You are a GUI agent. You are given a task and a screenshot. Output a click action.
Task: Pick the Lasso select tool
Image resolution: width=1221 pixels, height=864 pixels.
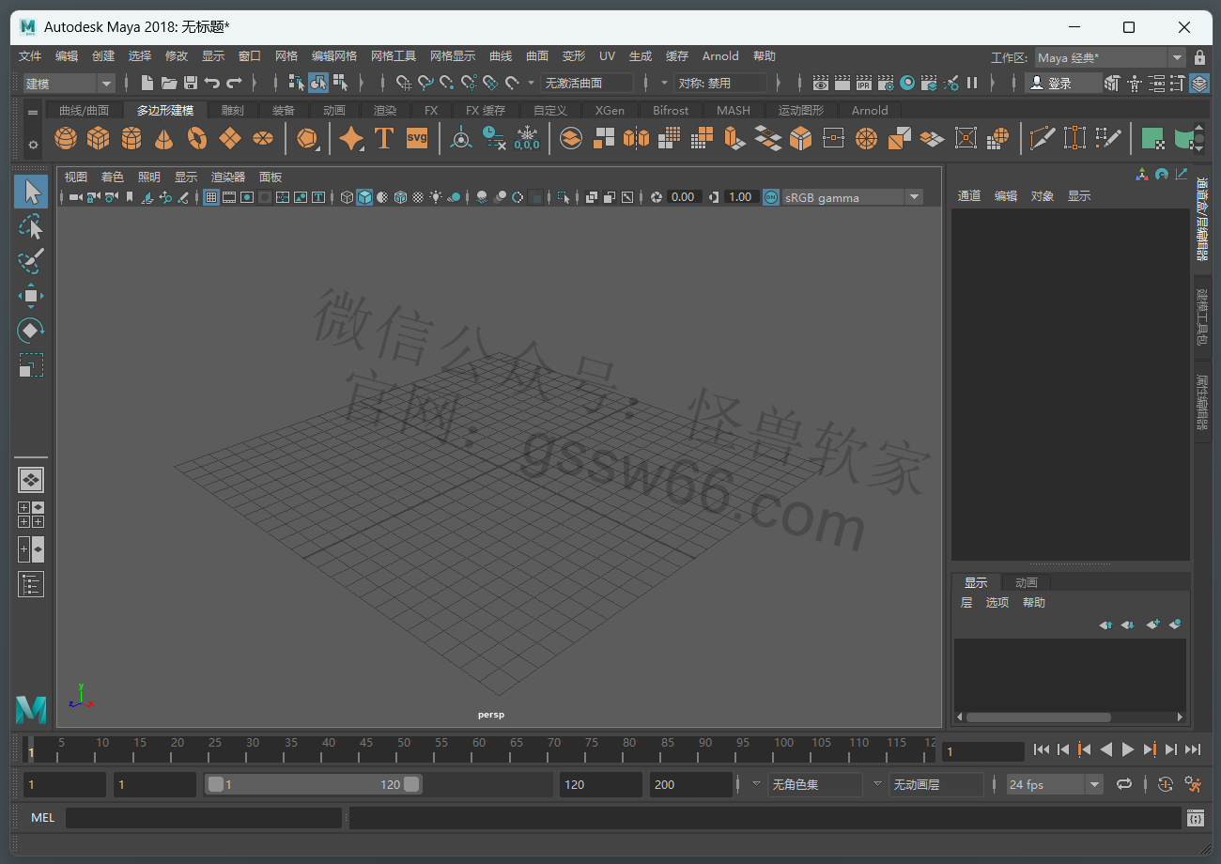31,227
